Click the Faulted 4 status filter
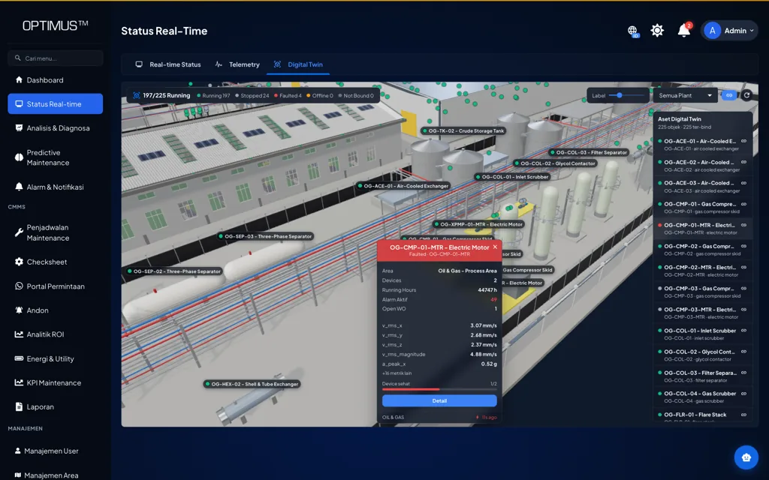The height and width of the screenshot is (480, 769). click(x=288, y=95)
